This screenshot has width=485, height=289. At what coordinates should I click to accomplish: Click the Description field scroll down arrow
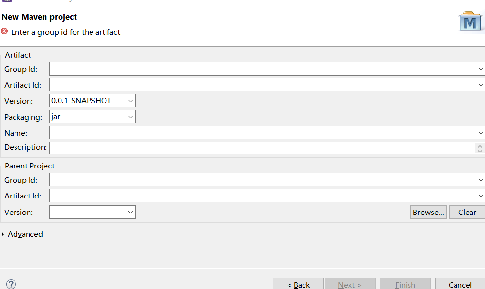point(480,151)
